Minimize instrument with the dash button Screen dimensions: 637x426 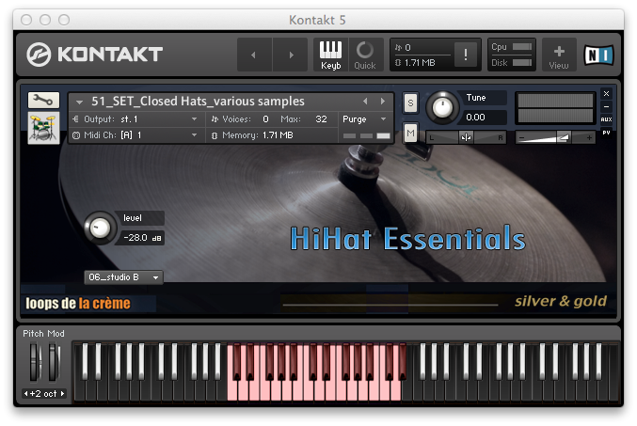click(x=606, y=106)
